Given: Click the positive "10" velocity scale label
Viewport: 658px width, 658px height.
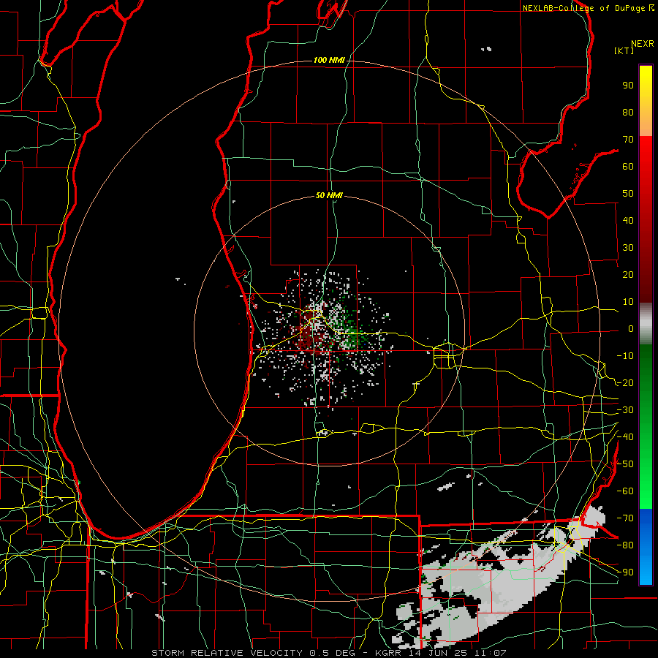Looking at the screenshot, I should [628, 302].
